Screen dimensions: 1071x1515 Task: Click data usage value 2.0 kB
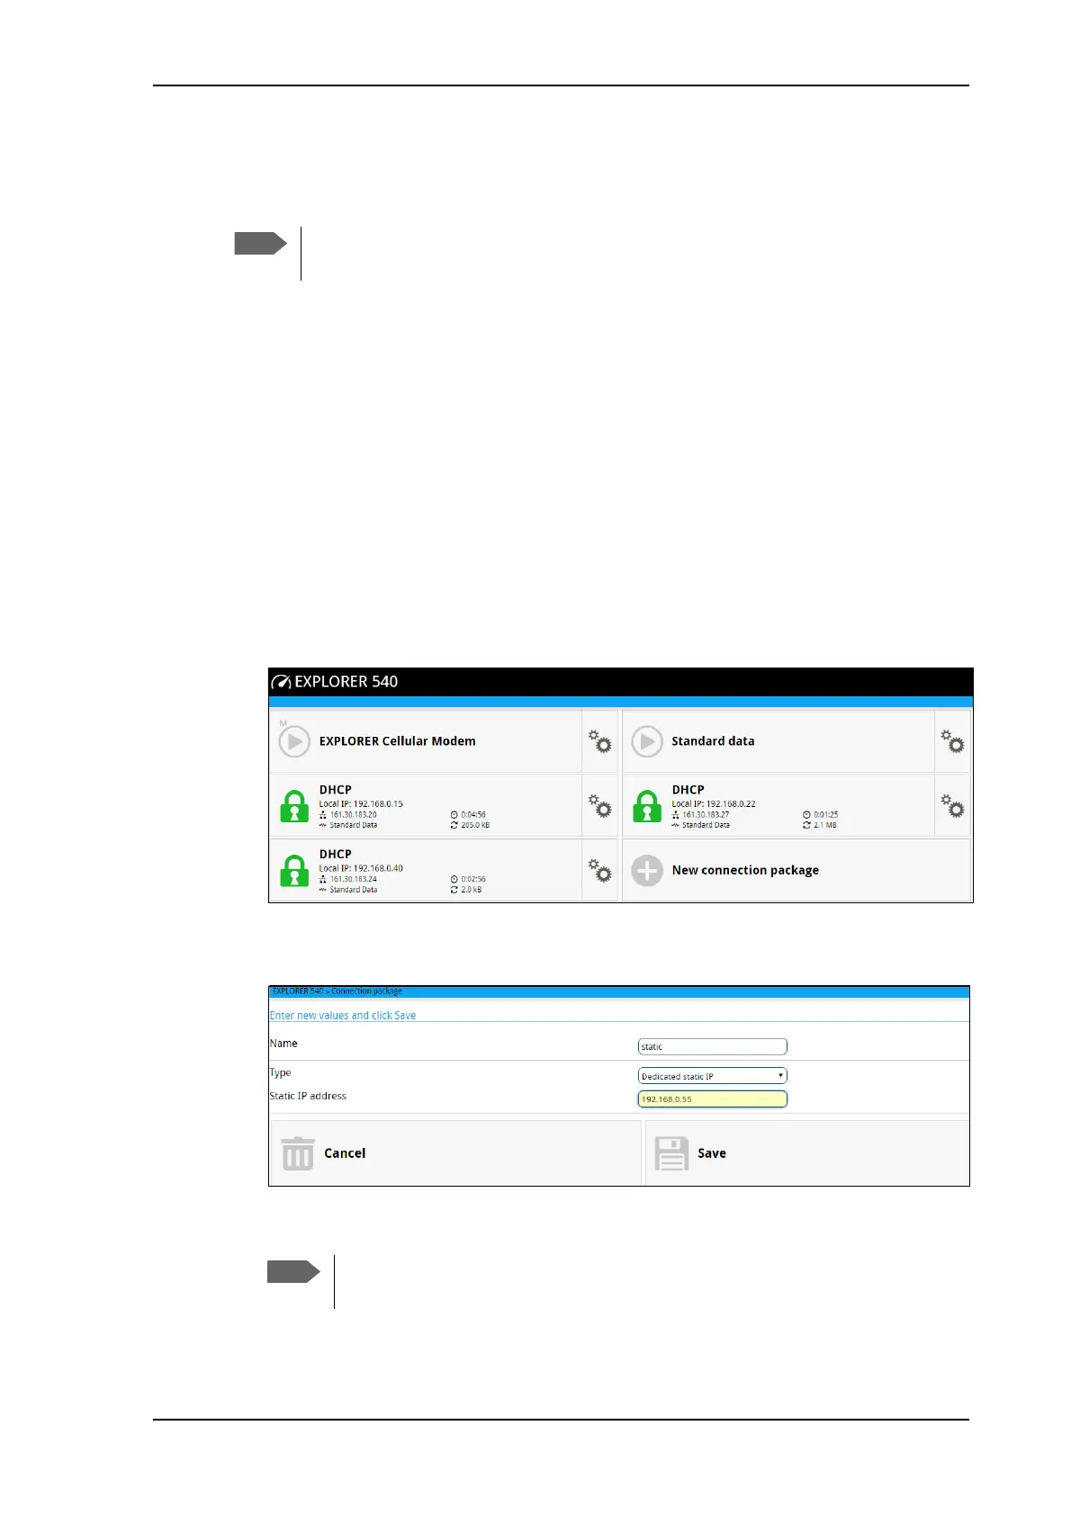click(x=472, y=890)
